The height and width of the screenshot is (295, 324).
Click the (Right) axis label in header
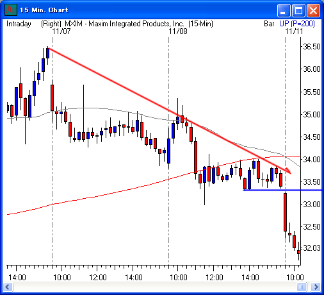(x=51, y=24)
